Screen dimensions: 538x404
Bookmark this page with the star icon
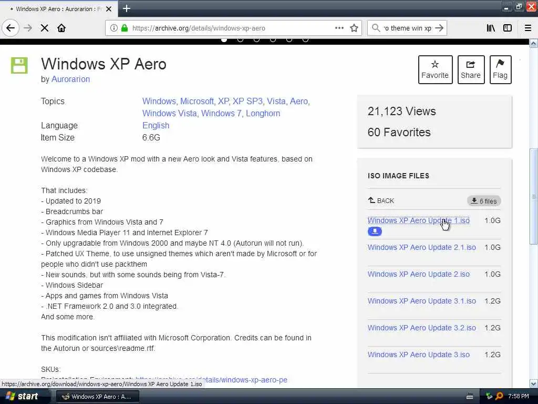pos(354,28)
